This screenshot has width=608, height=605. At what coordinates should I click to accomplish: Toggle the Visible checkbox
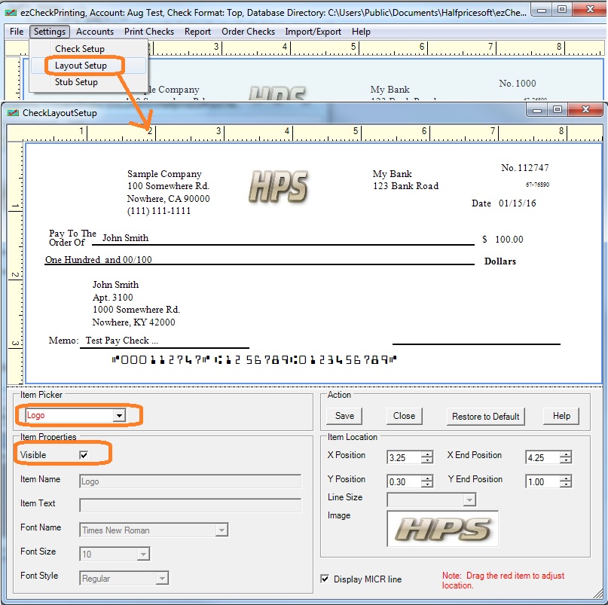pyautogui.click(x=84, y=455)
